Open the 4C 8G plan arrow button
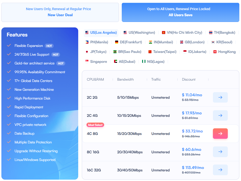The image size is (241, 181). 220,134
